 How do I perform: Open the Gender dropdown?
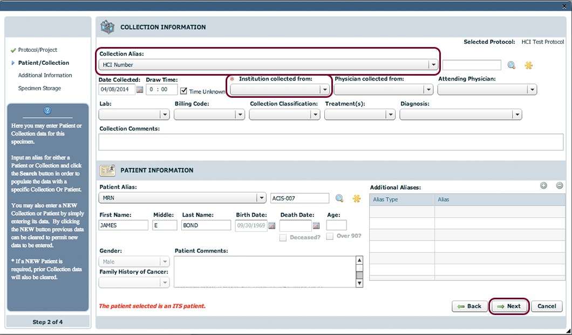[x=134, y=262]
